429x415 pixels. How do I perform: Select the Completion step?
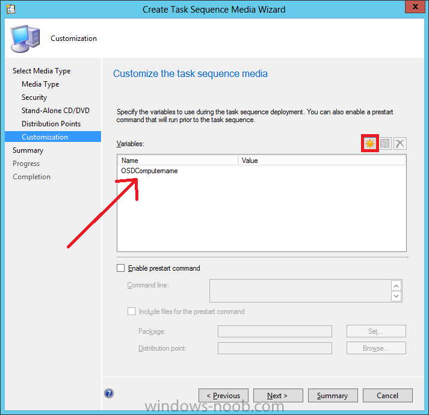click(31, 177)
